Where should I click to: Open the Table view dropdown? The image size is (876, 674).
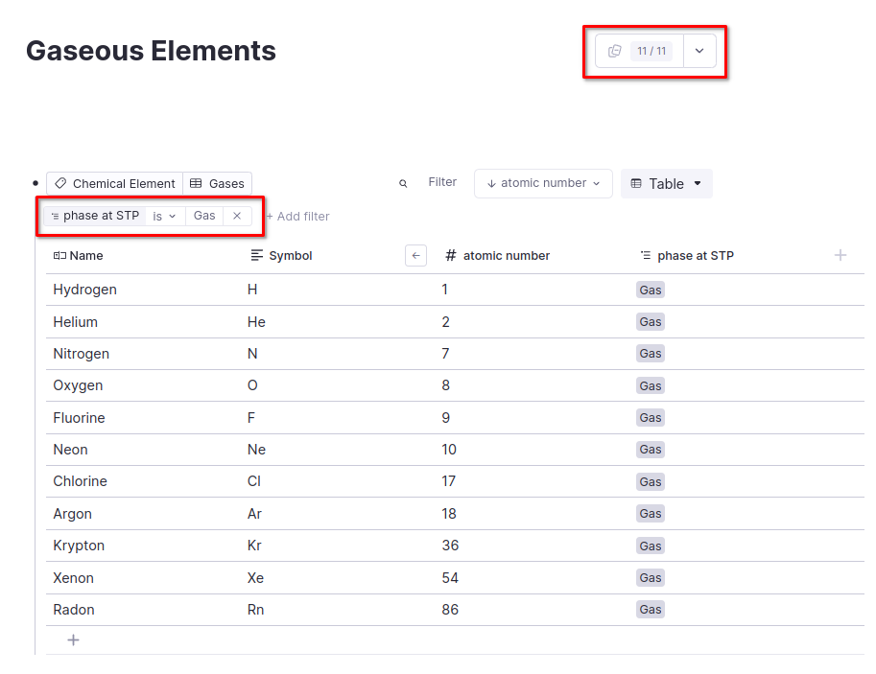point(666,183)
